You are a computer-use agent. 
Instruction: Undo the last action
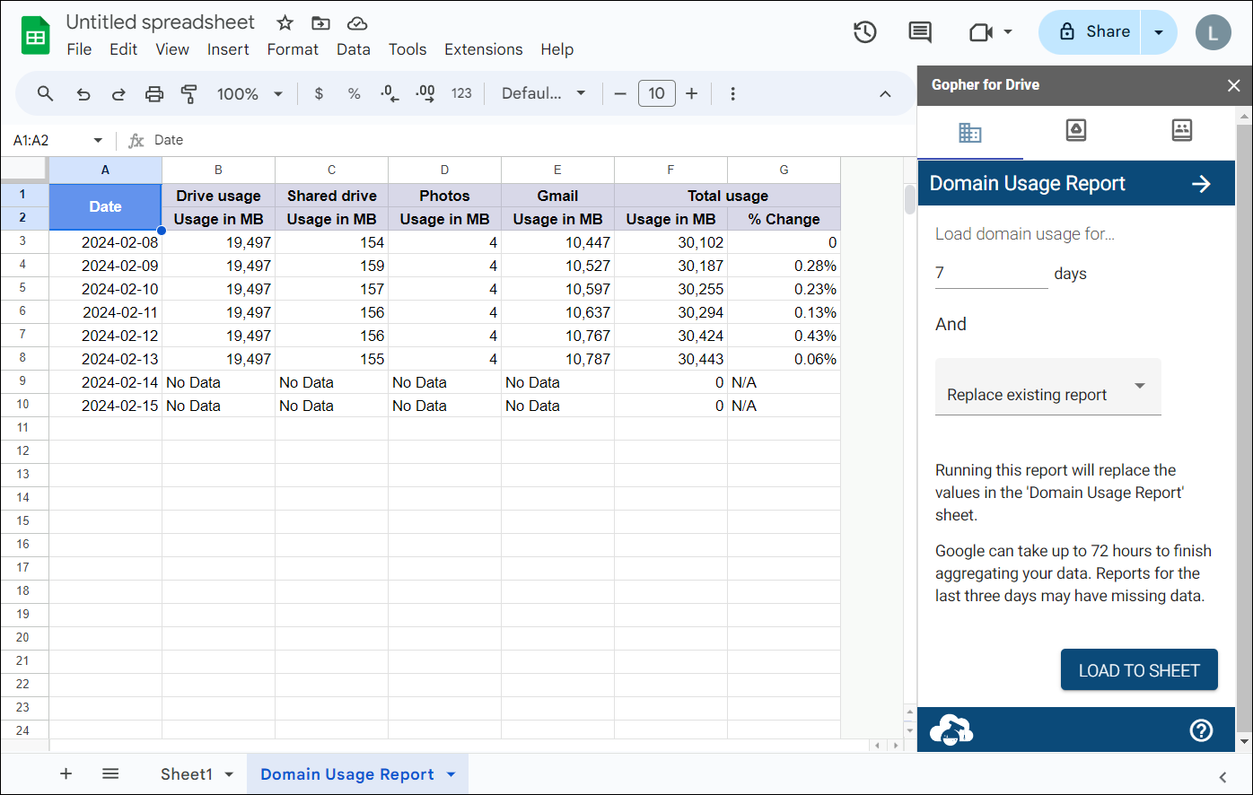click(x=83, y=93)
